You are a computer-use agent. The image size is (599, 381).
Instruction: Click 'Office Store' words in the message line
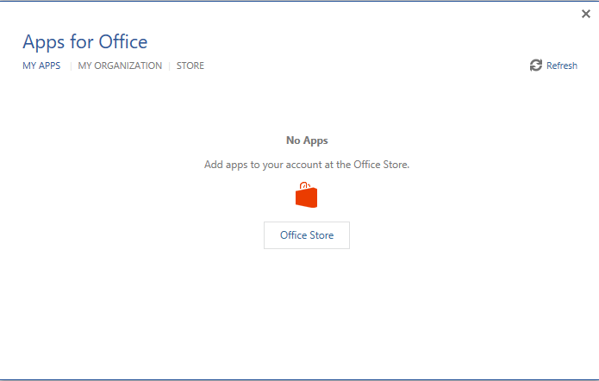tap(380, 164)
